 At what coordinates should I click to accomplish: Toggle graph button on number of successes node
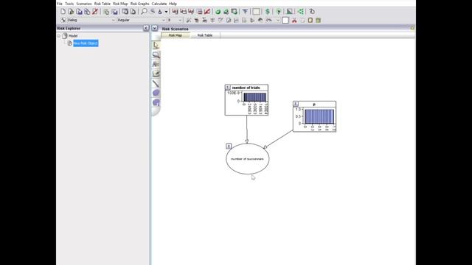(229, 146)
